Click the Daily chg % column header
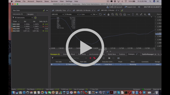 [x=43, y=21]
